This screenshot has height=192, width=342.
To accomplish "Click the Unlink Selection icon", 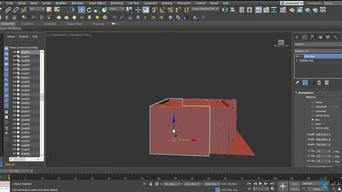I will 15,10.
